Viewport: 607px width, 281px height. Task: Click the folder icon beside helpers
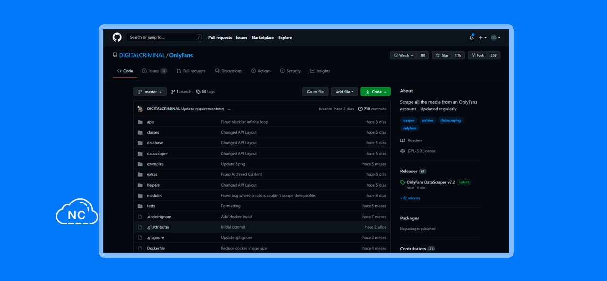point(140,185)
